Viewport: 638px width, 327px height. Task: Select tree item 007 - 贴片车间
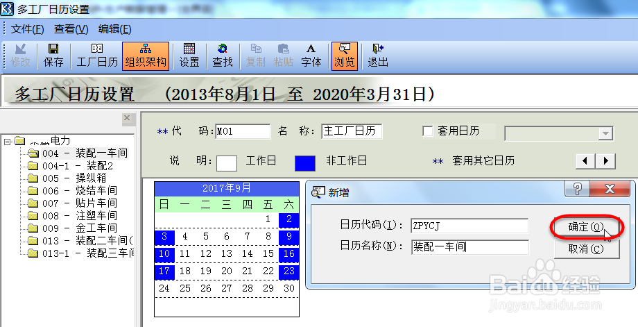tap(80, 203)
